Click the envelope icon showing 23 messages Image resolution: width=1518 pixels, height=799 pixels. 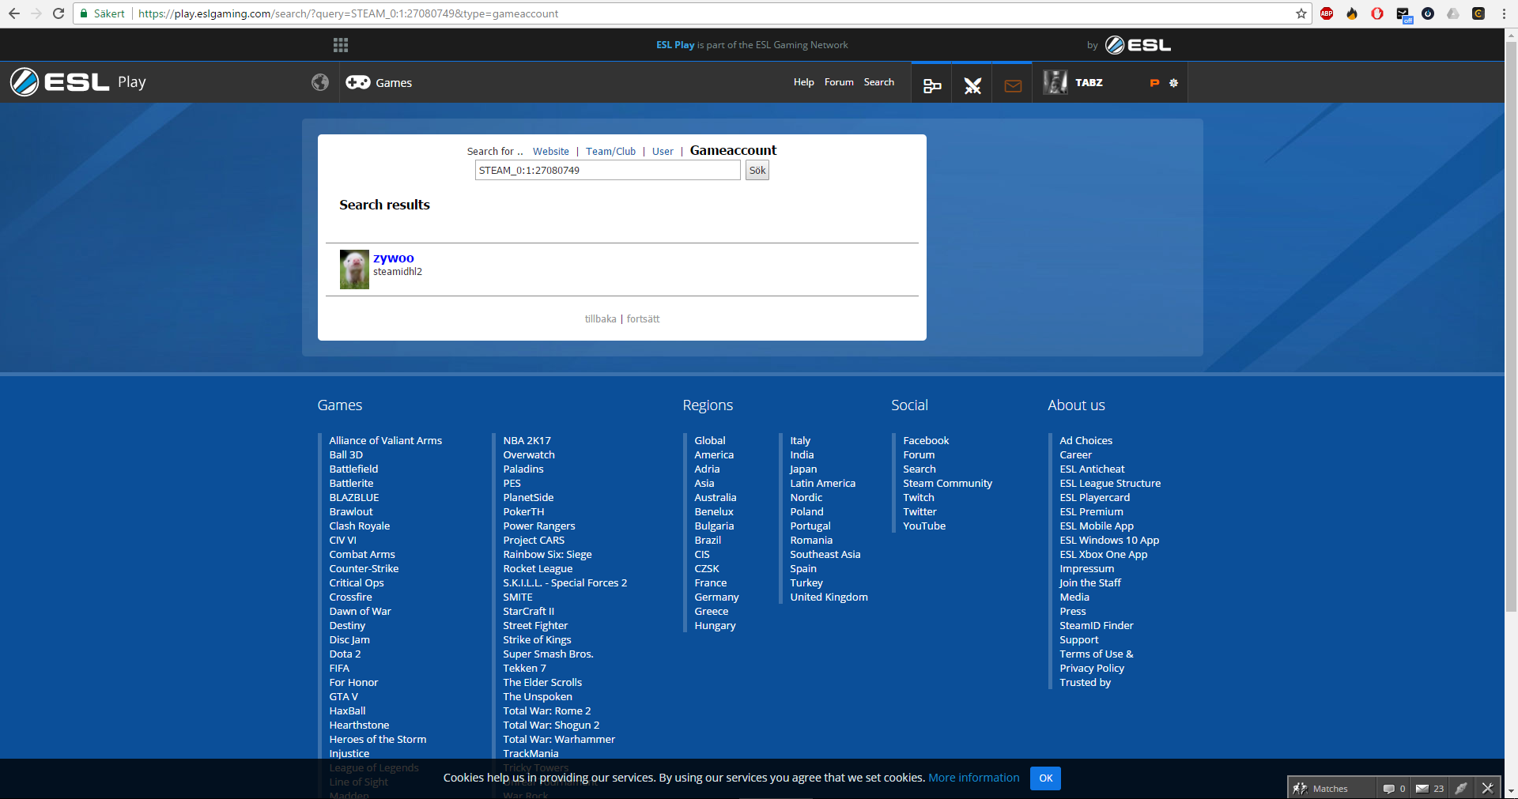(x=1422, y=789)
